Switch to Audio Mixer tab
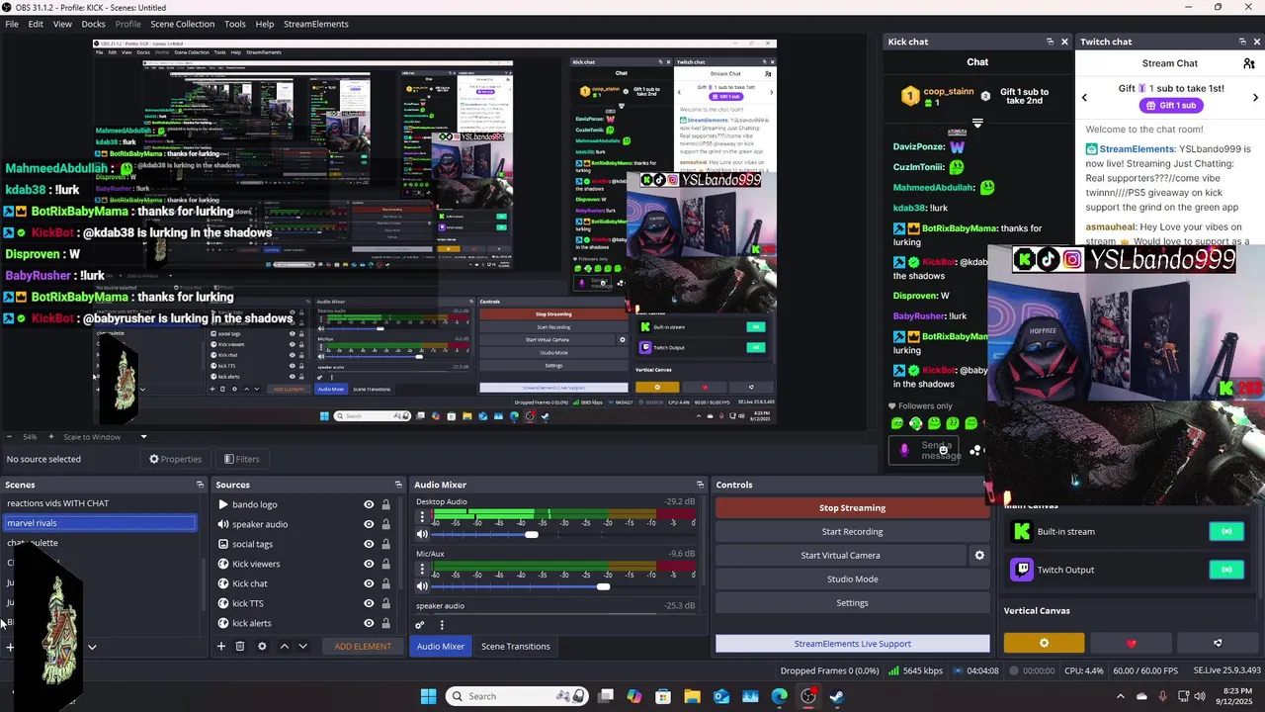 pos(440,646)
